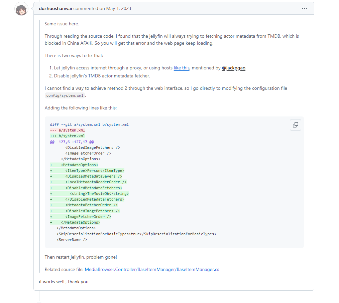Open the duzhuoshanwai username link

pyautogui.click(x=55, y=9)
